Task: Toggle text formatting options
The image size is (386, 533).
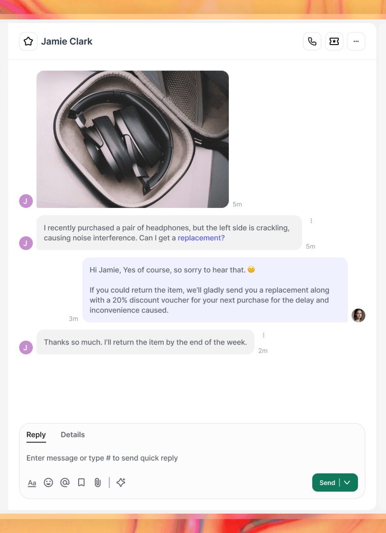Action: click(x=32, y=483)
